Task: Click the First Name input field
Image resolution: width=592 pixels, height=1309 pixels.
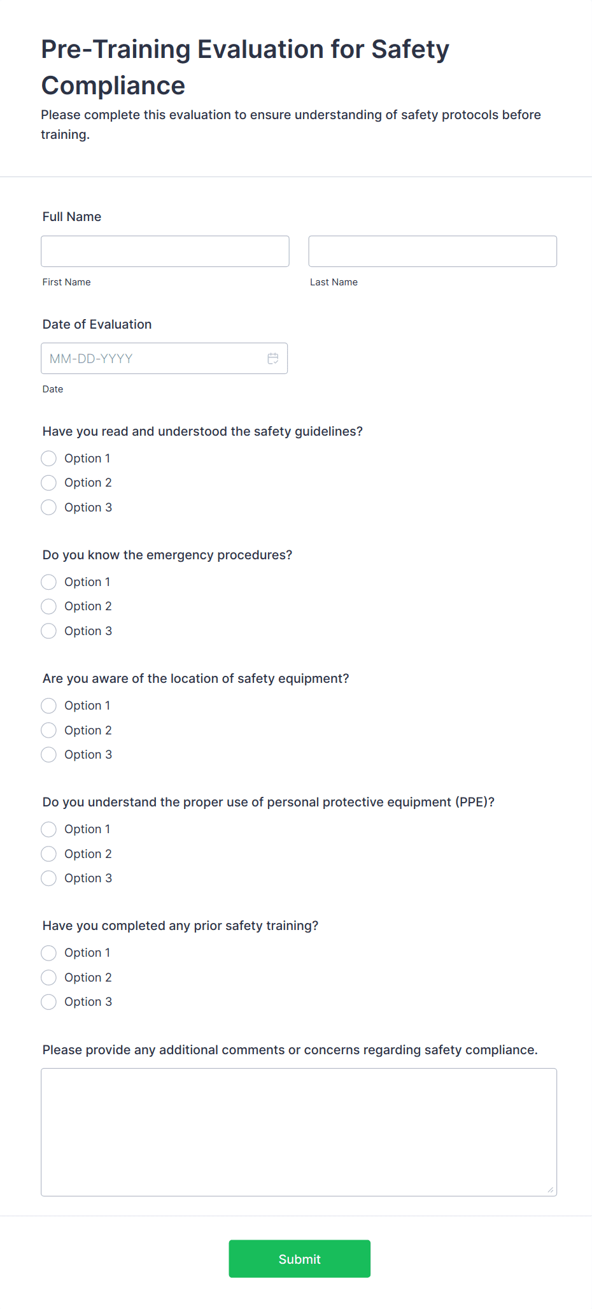Action: 165,251
